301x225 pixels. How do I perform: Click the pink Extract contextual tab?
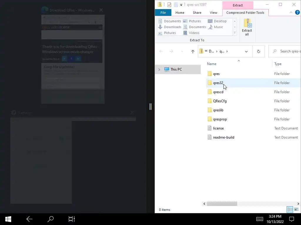[238, 5]
